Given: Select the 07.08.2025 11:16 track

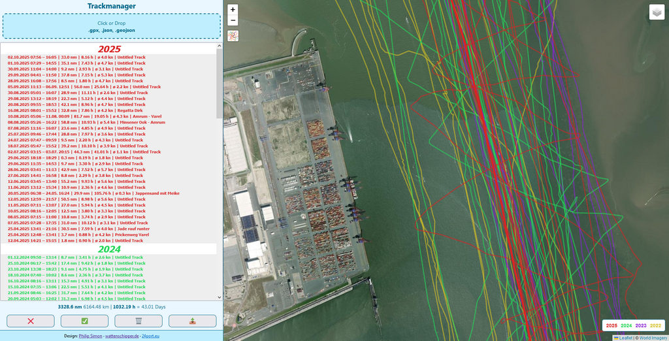Looking at the screenshot, I should (x=109, y=128).
